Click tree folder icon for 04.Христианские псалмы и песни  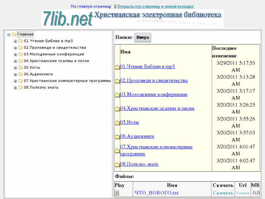pyautogui.click(x=20, y=61)
